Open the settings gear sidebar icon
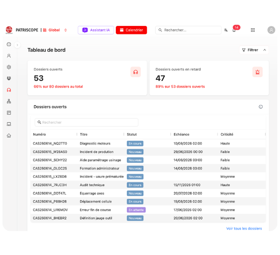Image resolution: width=280 pixels, height=255 pixels. [x=9, y=67]
